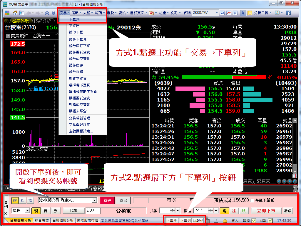Click the red 買進 buy button
This screenshot has width=301, height=226.
(107, 200)
